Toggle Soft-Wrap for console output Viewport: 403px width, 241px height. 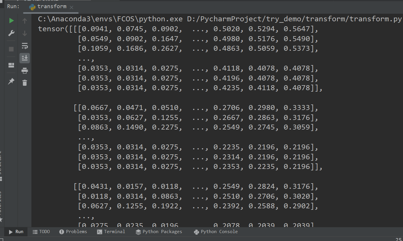[25, 46]
